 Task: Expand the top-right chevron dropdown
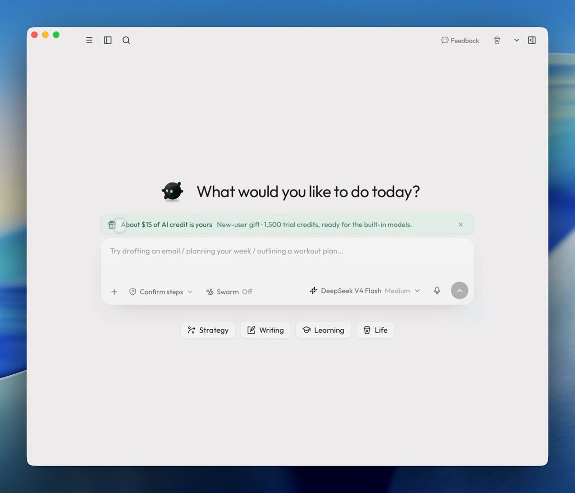tap(517, 41)
